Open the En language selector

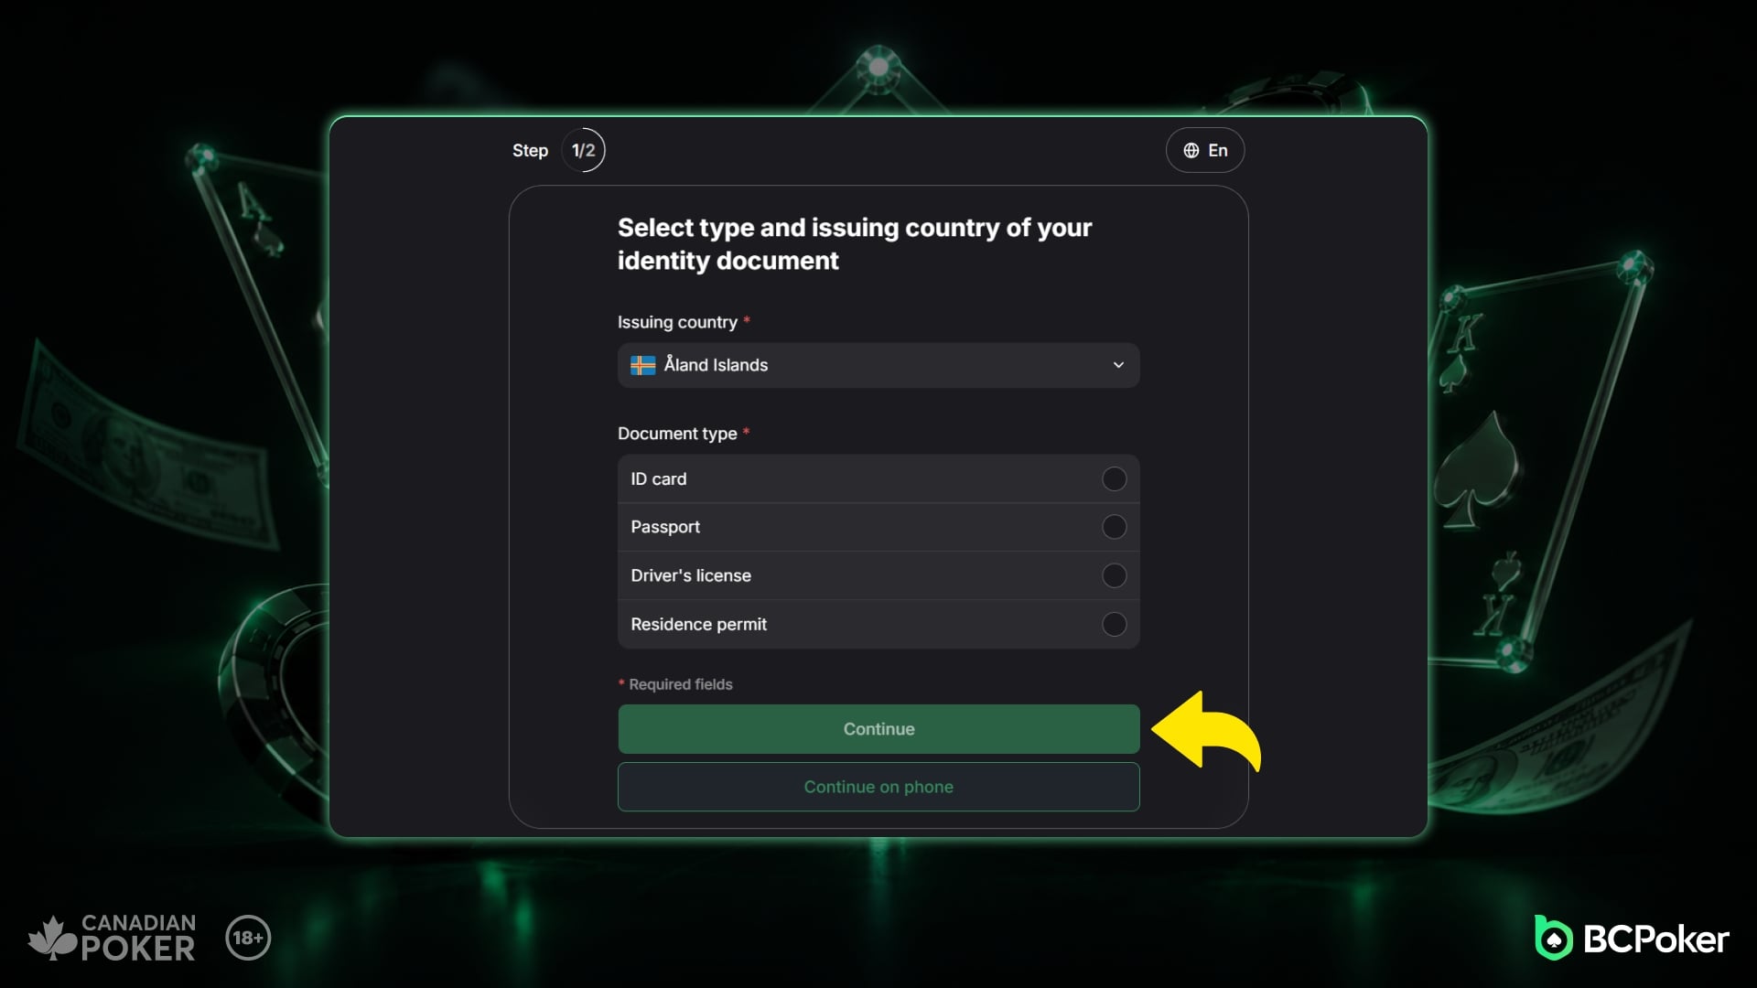point(1204,150)
